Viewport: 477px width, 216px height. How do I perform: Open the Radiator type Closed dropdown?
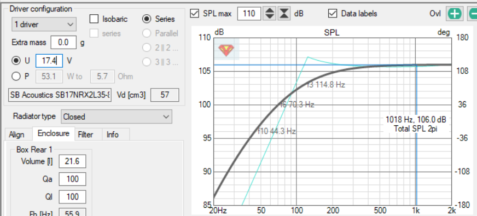coord(116,116)
